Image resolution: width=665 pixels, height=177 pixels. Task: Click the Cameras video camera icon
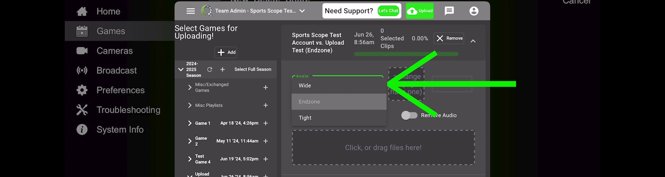tap(82, 51)
